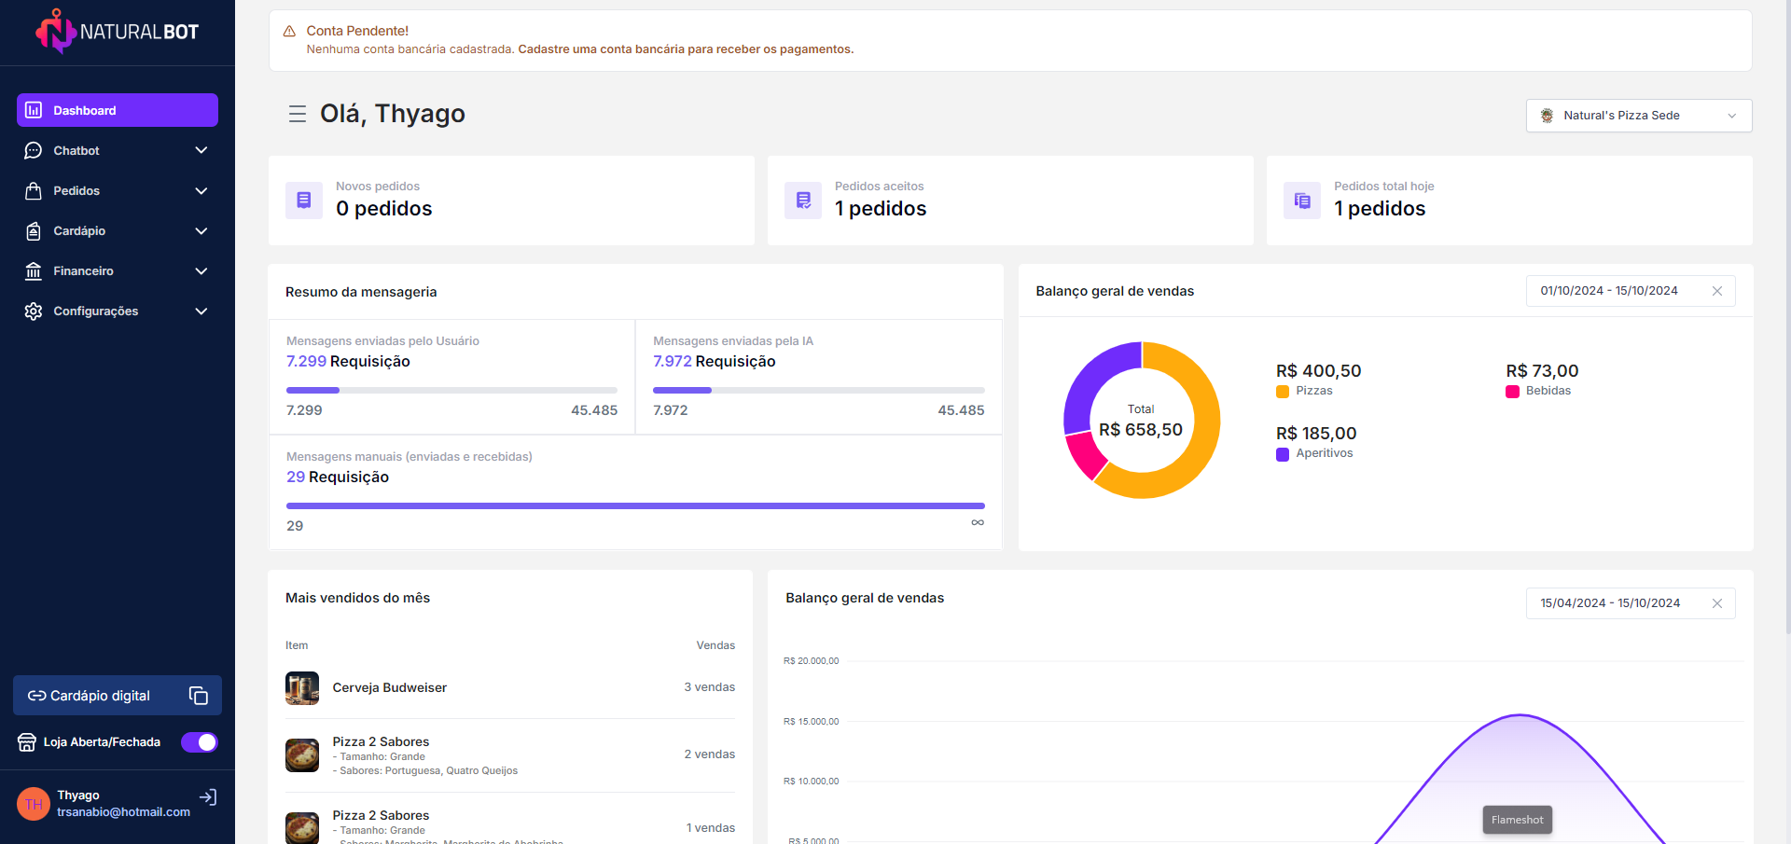1791x844 pixels.
Task: Click the Cerveja Budweiser product thumbnail
Action: pos(302,688)
